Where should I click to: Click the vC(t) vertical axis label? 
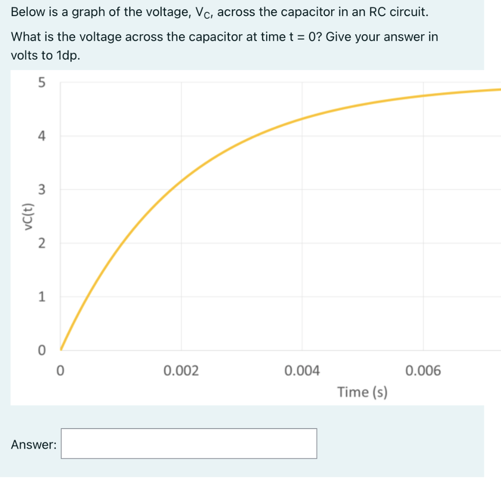coord(27,215)
